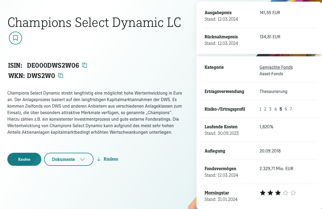Click the ISIN value DE000DWS2W06
322x209 pixels.
coord(53,65)
